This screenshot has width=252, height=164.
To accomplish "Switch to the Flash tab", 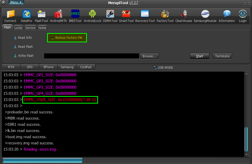I will click(x=8, y=27).
